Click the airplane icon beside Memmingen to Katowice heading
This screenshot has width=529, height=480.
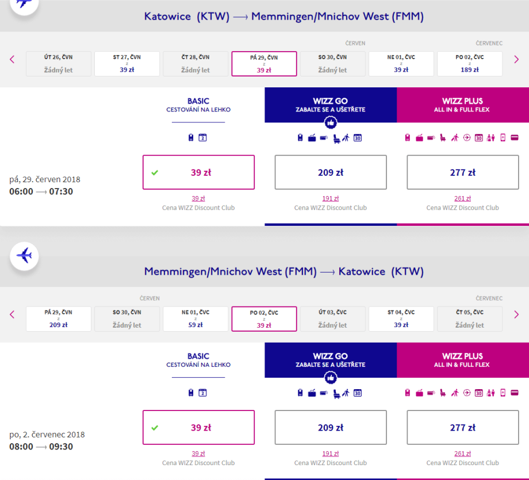24,256
